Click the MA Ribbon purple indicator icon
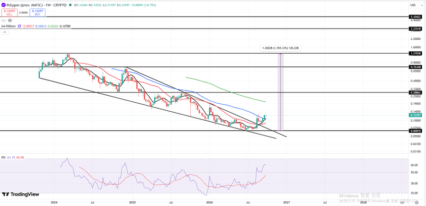The width and height of the screenshot is (426, 206). click(x=19, y=26)
